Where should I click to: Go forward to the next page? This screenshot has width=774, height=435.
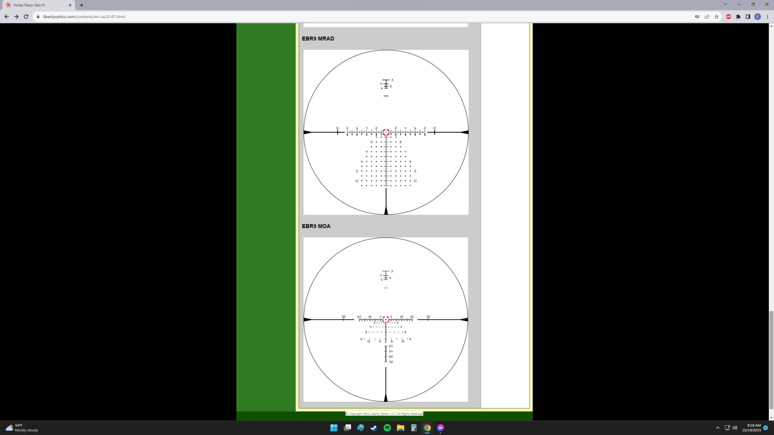click(x=16, y=17)
